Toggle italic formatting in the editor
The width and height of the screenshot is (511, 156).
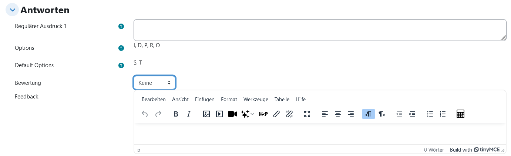pos(189,114)
